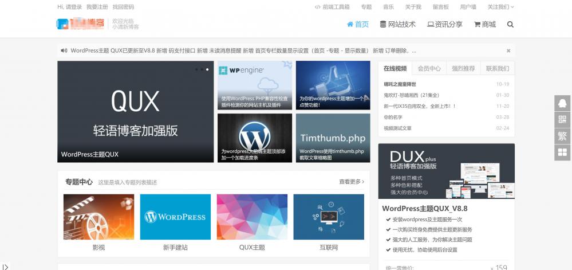Select the 在线视频 tab
The image size is (572, 270).
395,68
